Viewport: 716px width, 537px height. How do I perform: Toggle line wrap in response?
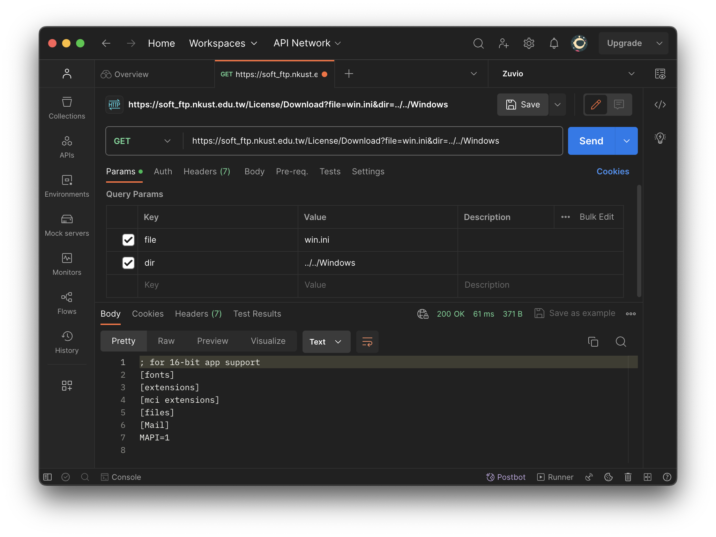point(367,341)
